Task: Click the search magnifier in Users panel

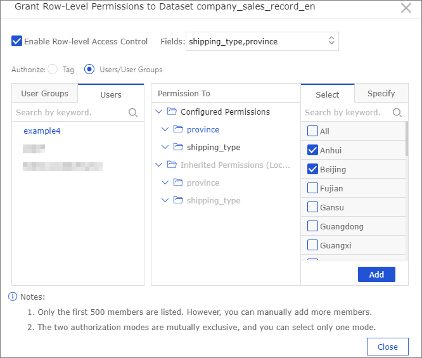Action: coord(133,113)
